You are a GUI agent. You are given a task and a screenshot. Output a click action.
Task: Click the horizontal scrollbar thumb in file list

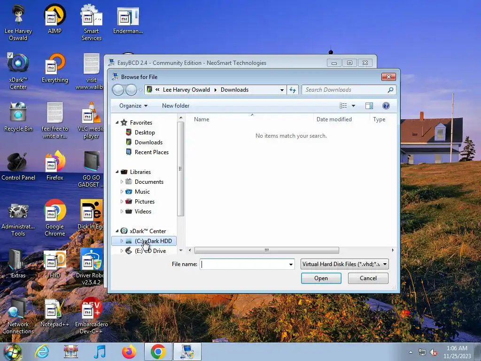click(267, 251)
